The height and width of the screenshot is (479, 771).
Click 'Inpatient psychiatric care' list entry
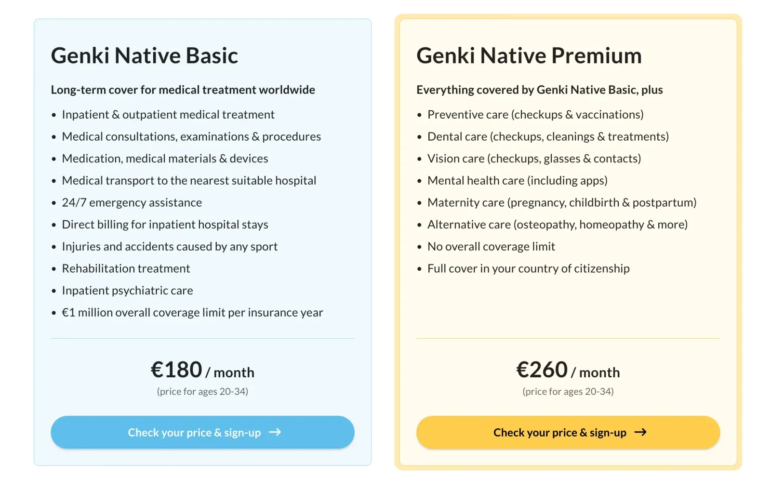point(127,290)
